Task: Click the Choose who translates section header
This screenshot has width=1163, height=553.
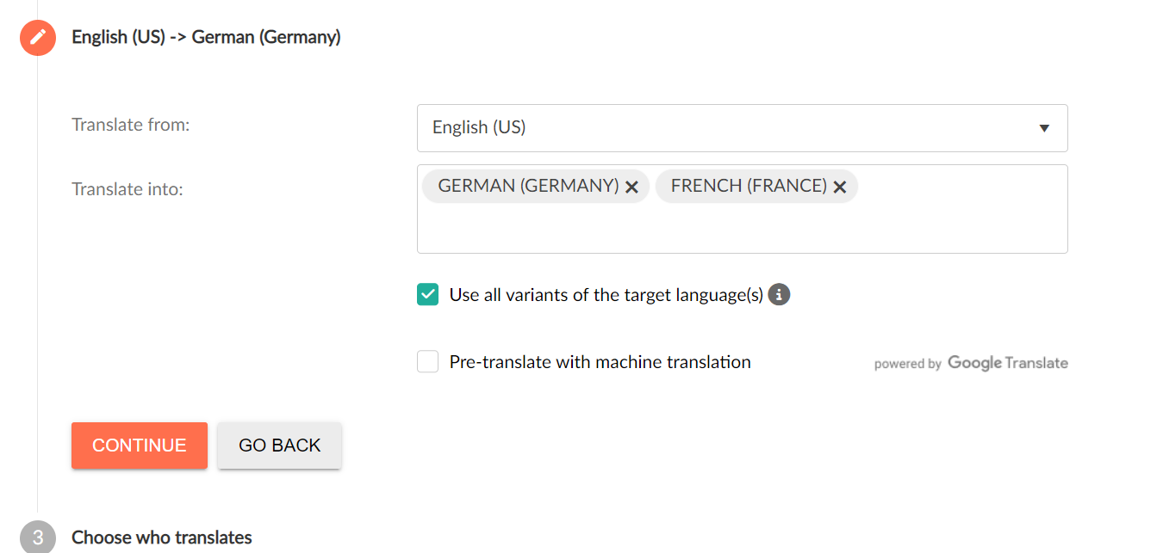Action: pos(161,537)
